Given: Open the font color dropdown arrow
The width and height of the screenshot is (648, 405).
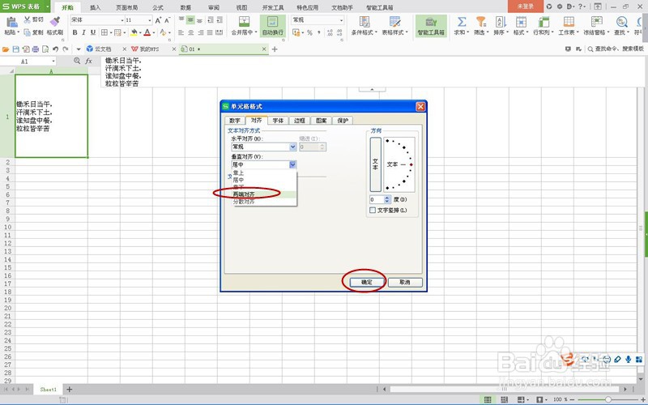Looking at the screenshot, I should click(154, 32).
